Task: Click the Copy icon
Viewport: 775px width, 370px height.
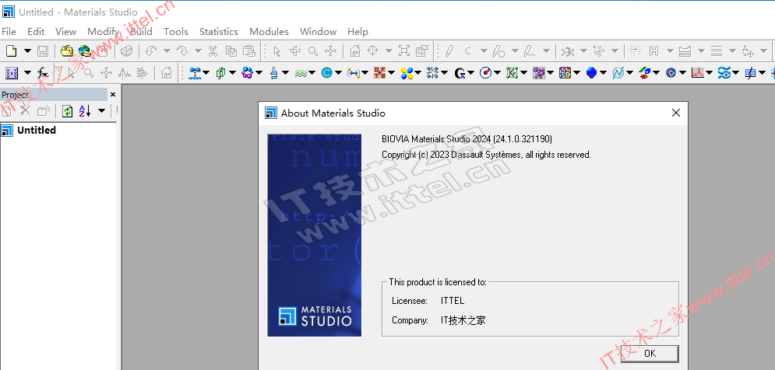Action: 231,51
